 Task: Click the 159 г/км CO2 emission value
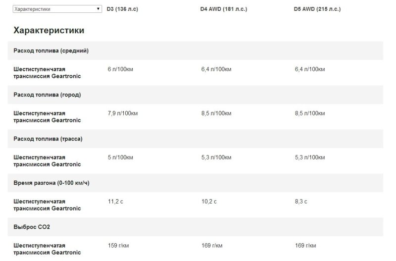117,246
